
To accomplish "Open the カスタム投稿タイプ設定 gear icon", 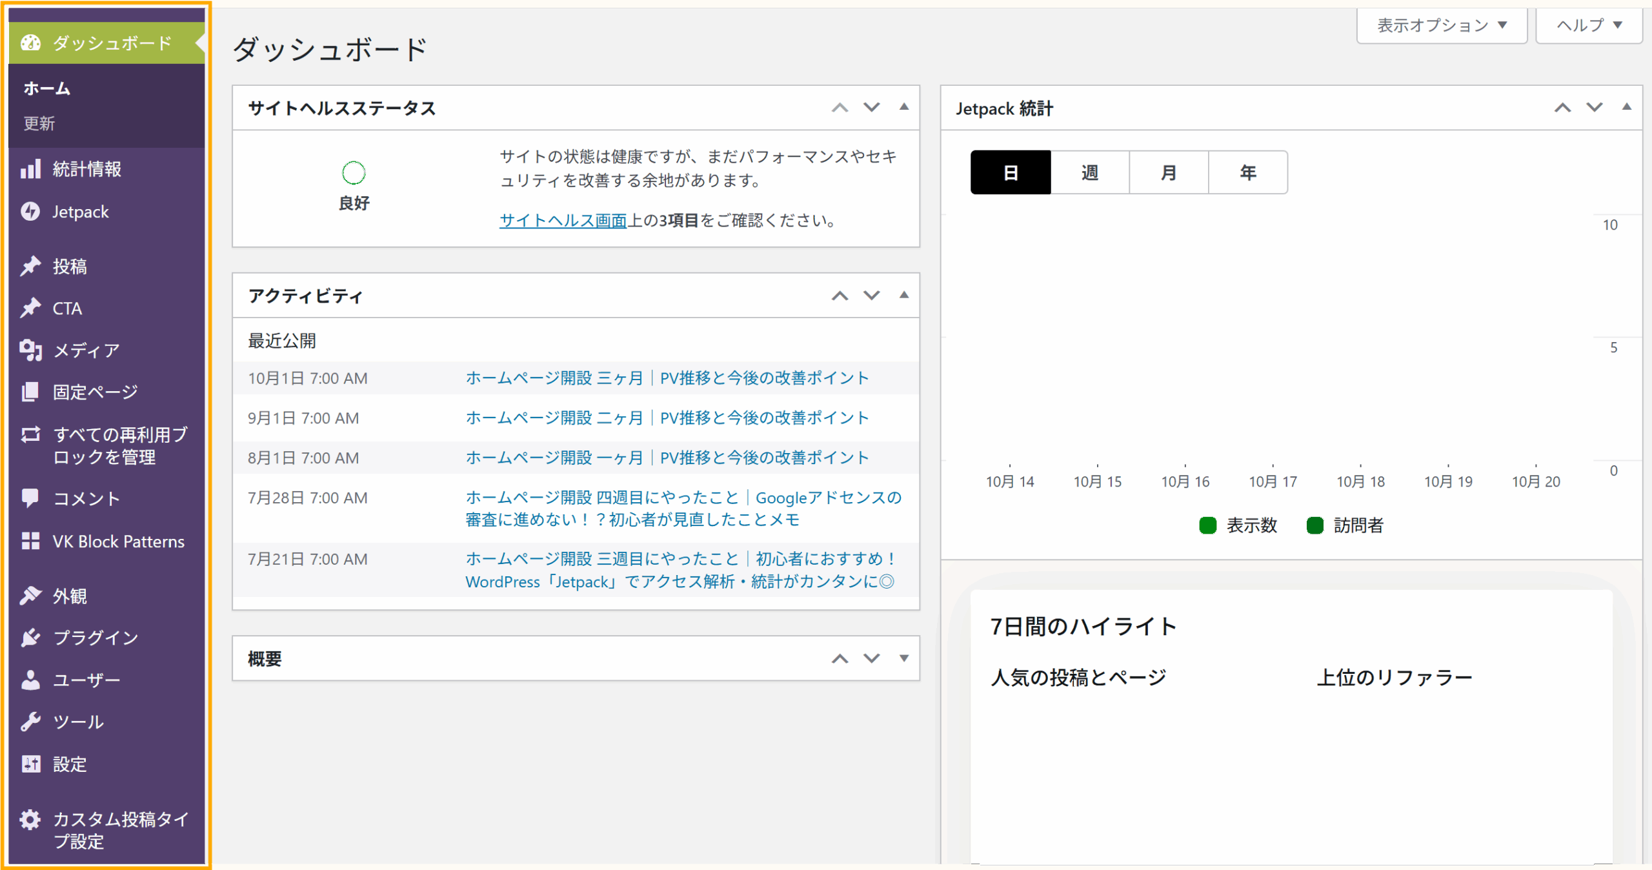I will (x=30, y=820).
